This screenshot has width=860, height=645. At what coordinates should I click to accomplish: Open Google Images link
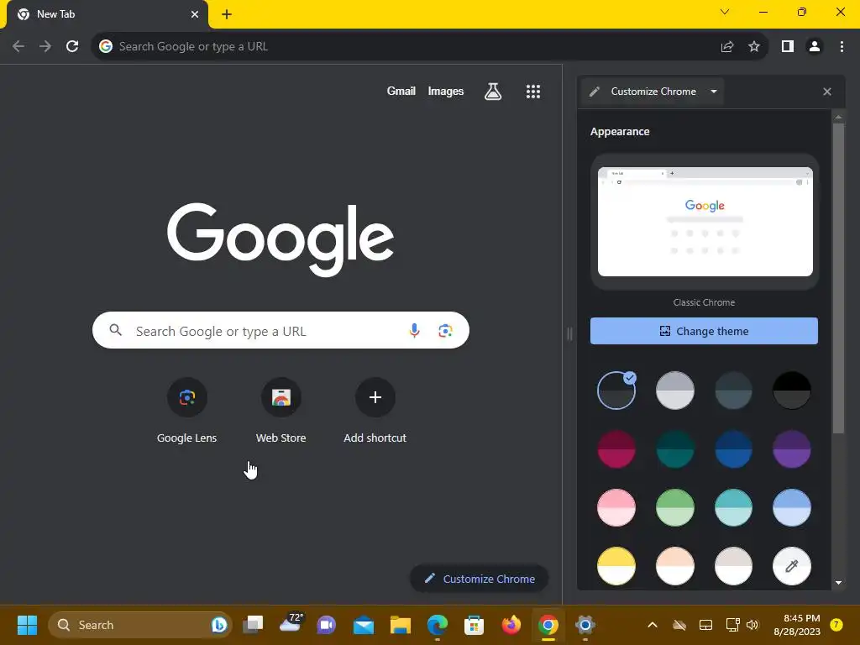pos(445,91)
